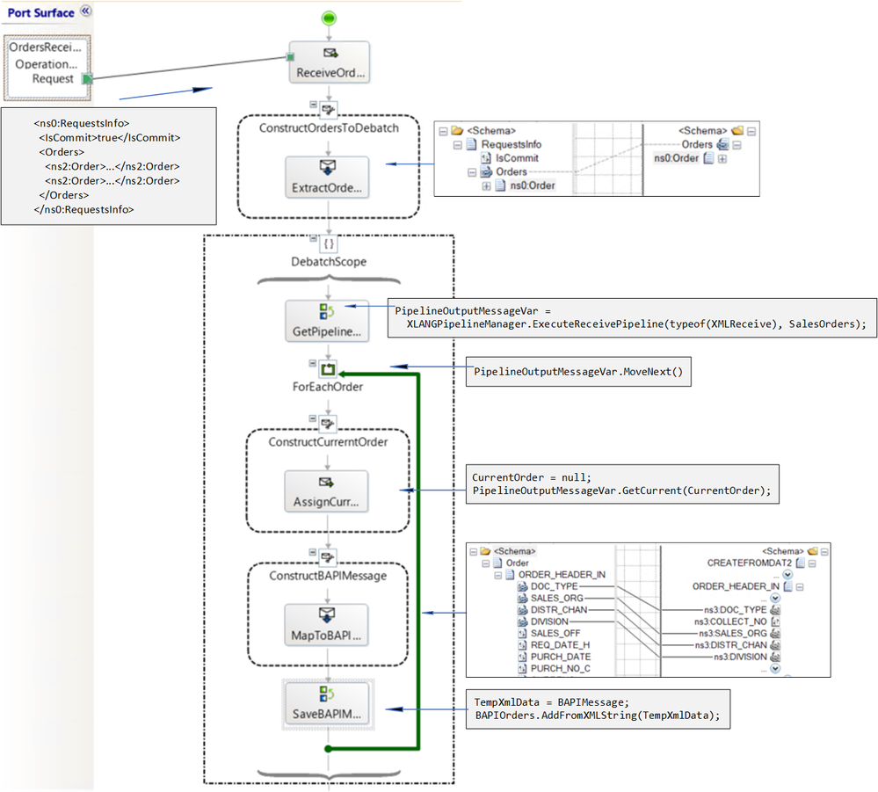Image resolution: width=878 pixels, height=792 pixels.
Task: Select the ns3:DISTR_CHAN destination field
Action: point(730,645)
